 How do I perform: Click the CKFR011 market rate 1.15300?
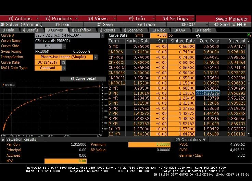141,83
